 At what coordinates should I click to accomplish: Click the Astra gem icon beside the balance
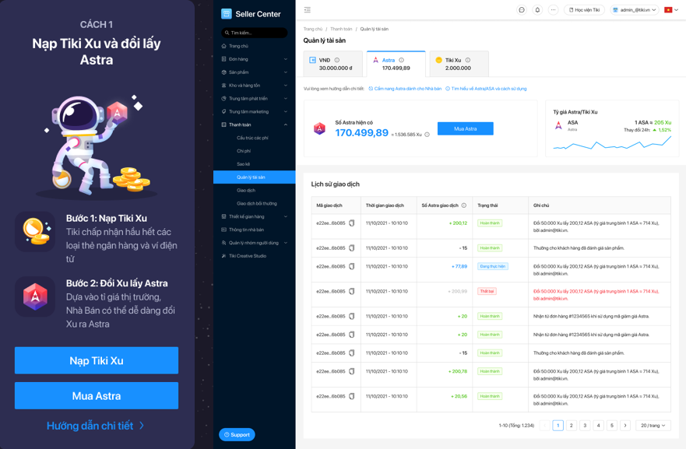[319, 128]
